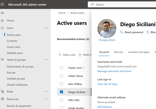Check the Alex Wilber row checkbox
Viewport: 156px width, 109px height.
pyautogui.click(x=61, y=84)
